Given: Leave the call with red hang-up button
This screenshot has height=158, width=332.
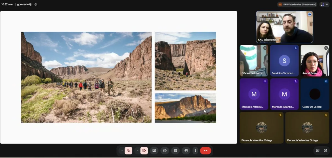Looking at the screenshot, I should tap(206, 151).
